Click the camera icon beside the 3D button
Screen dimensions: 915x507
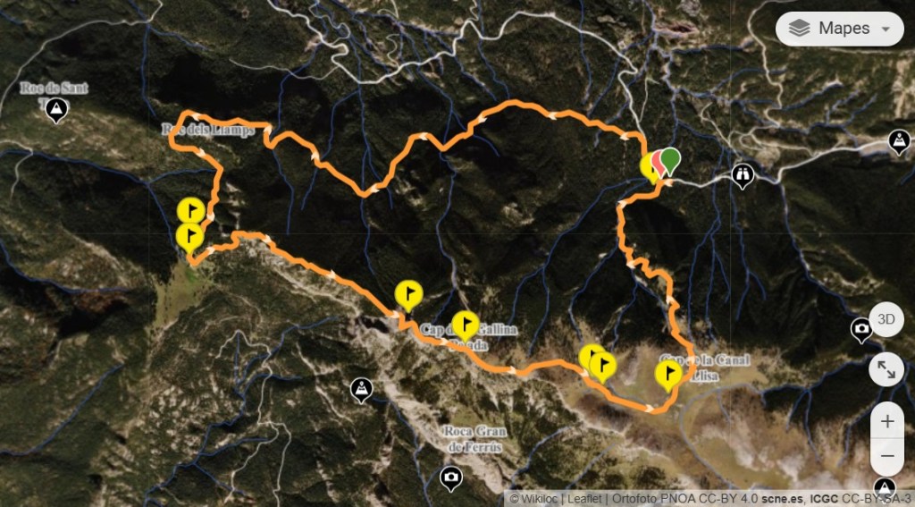pos(860,329)
